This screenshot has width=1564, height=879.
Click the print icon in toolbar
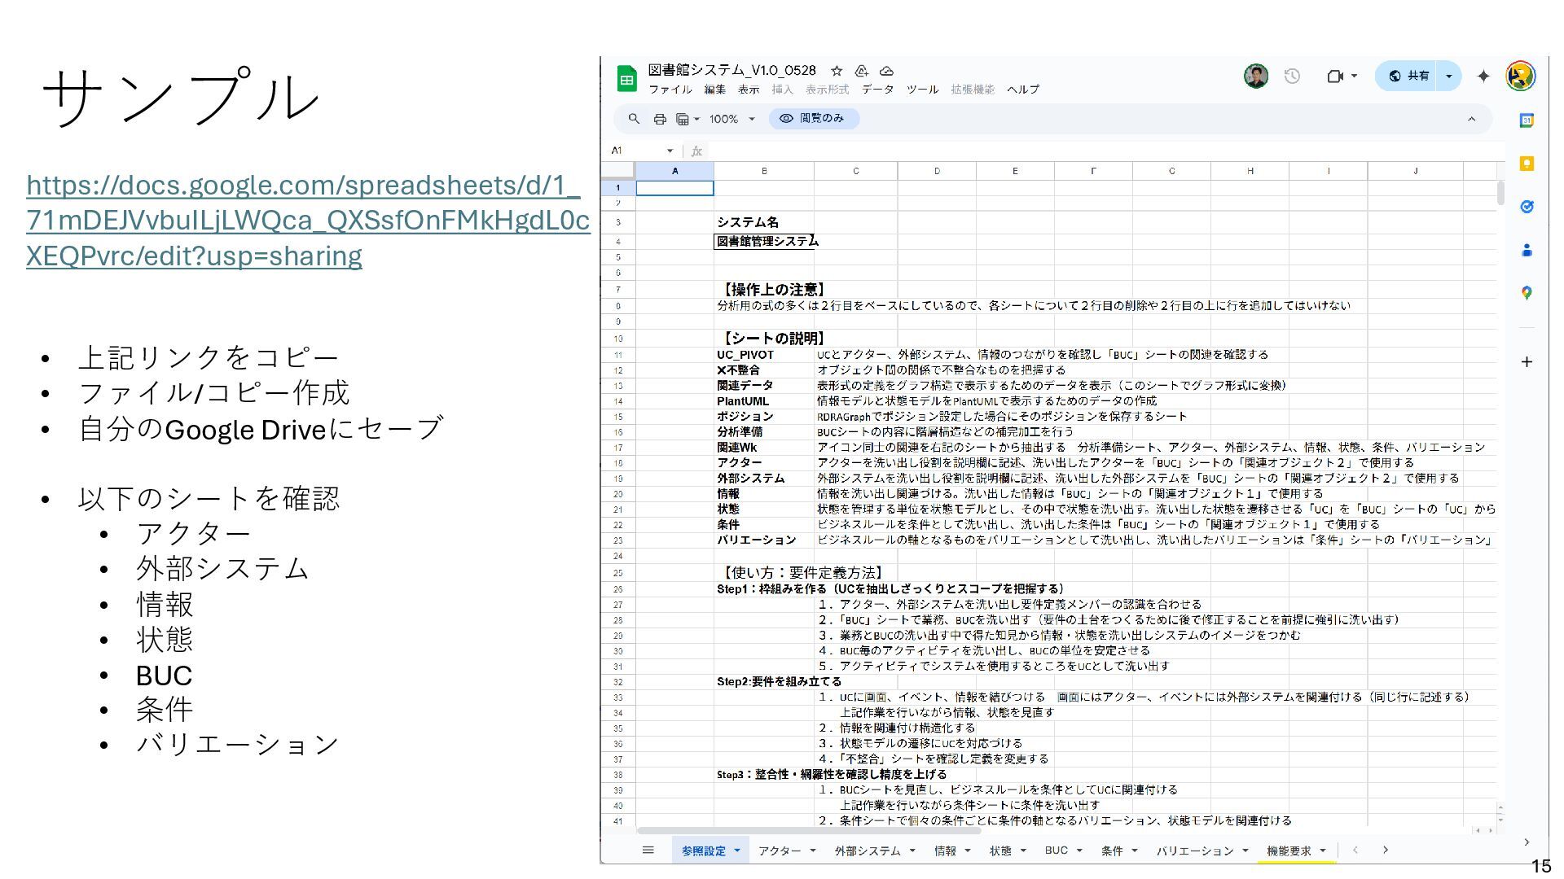(x=660, y=119)
